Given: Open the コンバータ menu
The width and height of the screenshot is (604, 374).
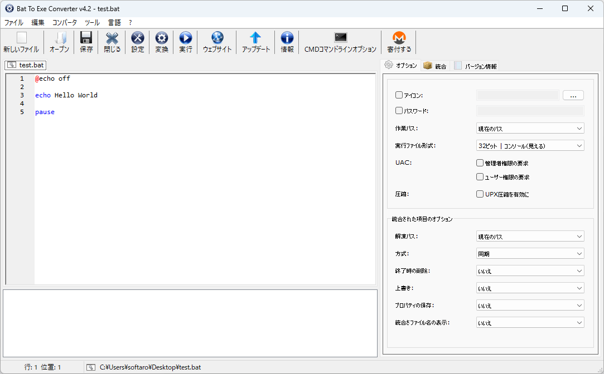Looking at the screenshot, I should [x=64, y=23].
